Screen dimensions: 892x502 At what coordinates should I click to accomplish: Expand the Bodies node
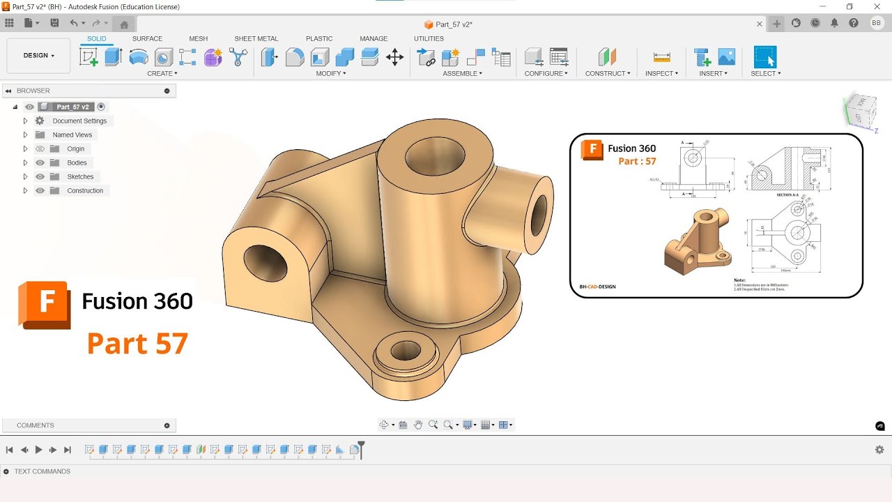[25, 162]
